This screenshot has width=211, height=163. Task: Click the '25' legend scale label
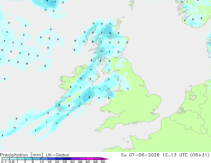pyautogui.click(x=65, y=162)
